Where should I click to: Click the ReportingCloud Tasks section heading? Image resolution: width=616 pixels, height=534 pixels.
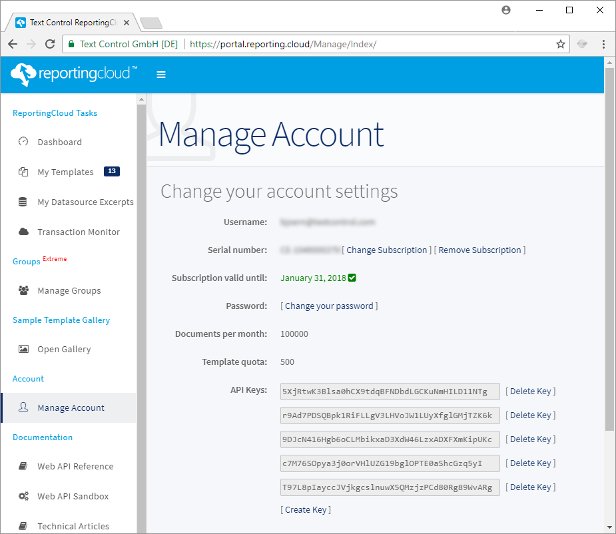tap(55, 113)
